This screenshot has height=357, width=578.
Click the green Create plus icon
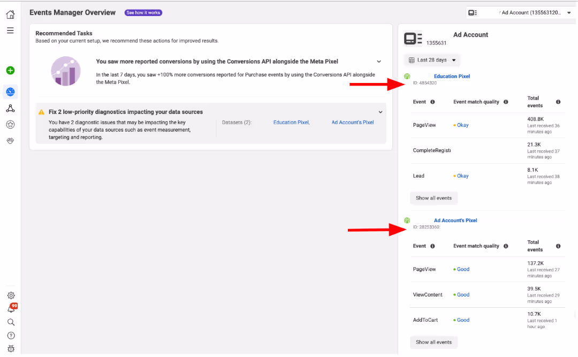point(10,70)
